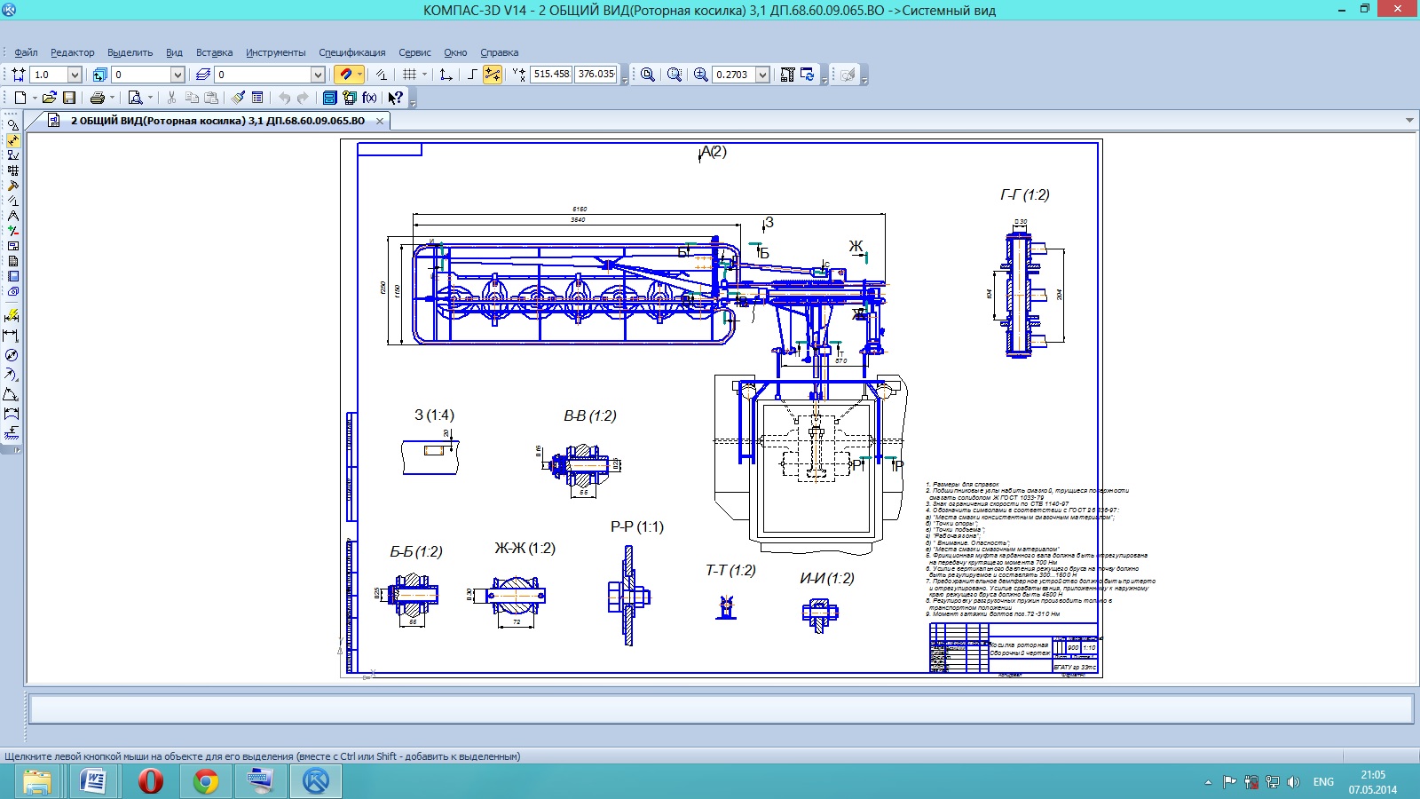Open the Measurement compass panel in sidebar

(x=12, y=216)
